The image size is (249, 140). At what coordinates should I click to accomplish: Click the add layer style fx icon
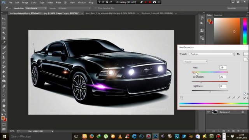(219, 131)
